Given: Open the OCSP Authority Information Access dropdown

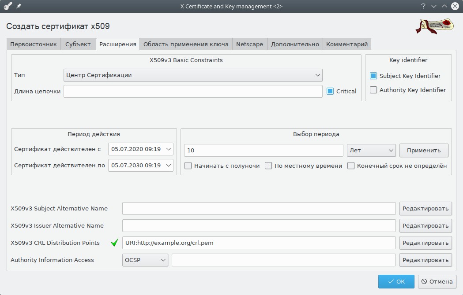Looking at the screenshot, I should (145, 260).
